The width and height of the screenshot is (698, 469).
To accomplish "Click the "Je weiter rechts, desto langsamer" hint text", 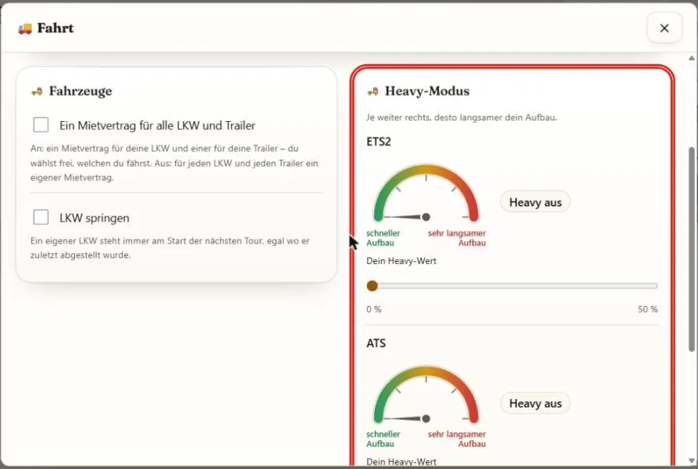I will pyautogui.click(x=461, y=118).
